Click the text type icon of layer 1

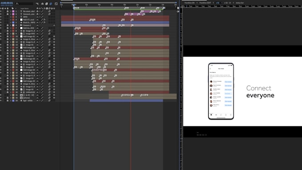(21, 12)
